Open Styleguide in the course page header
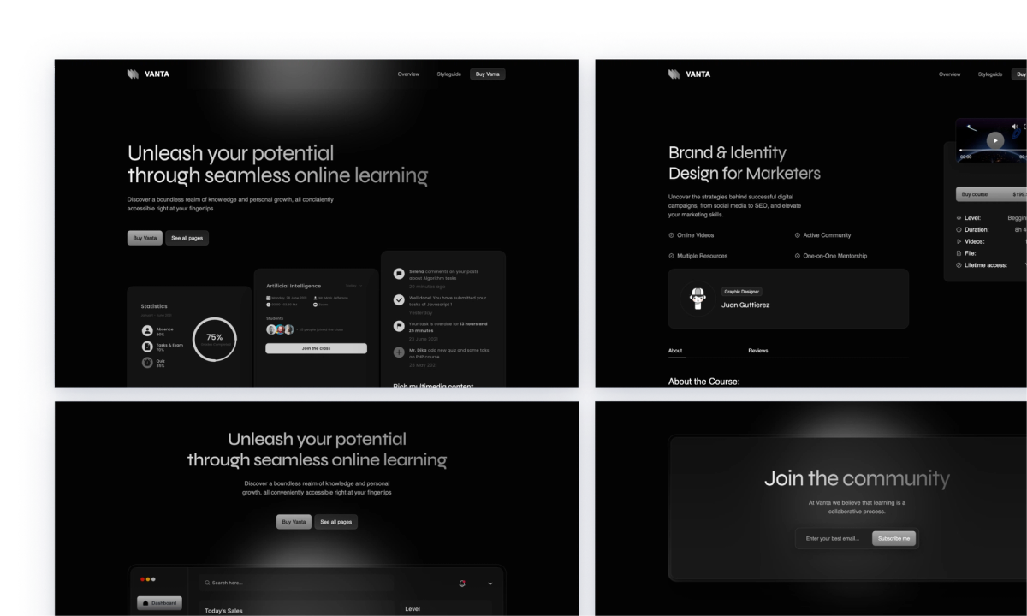Viewport: 1027px width, 616px height. [x=990, y=74]
